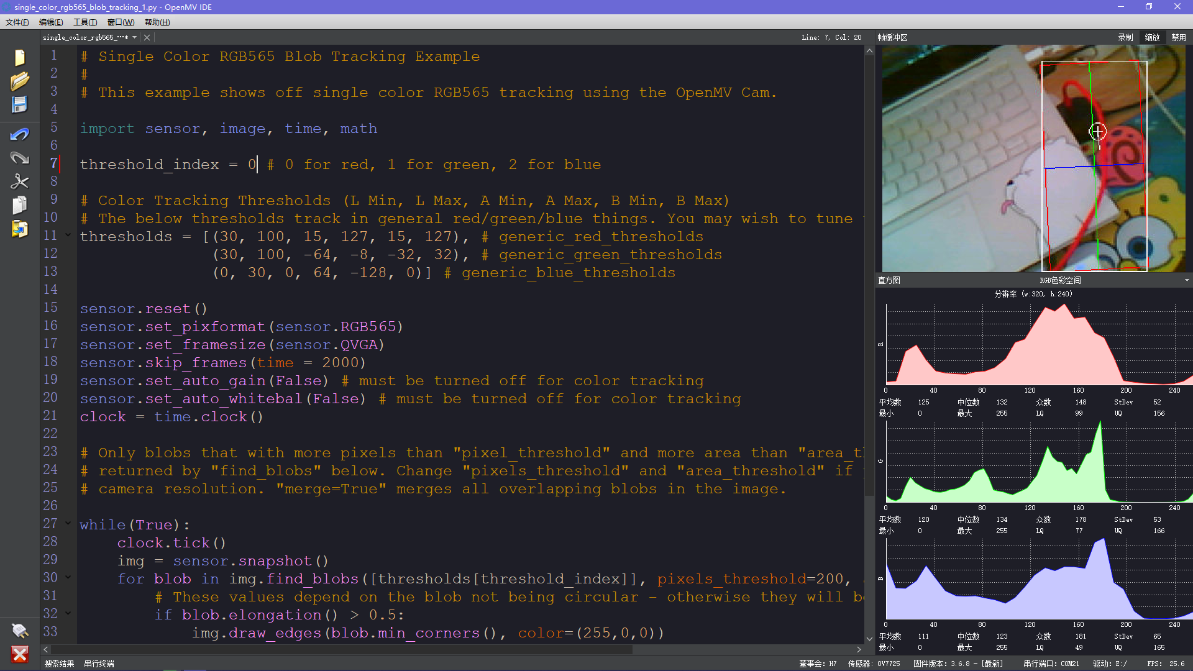This screenshot has width=1193, height=671.
Task: Click the blue channel histogram graph
Action: coord(1039,578)
